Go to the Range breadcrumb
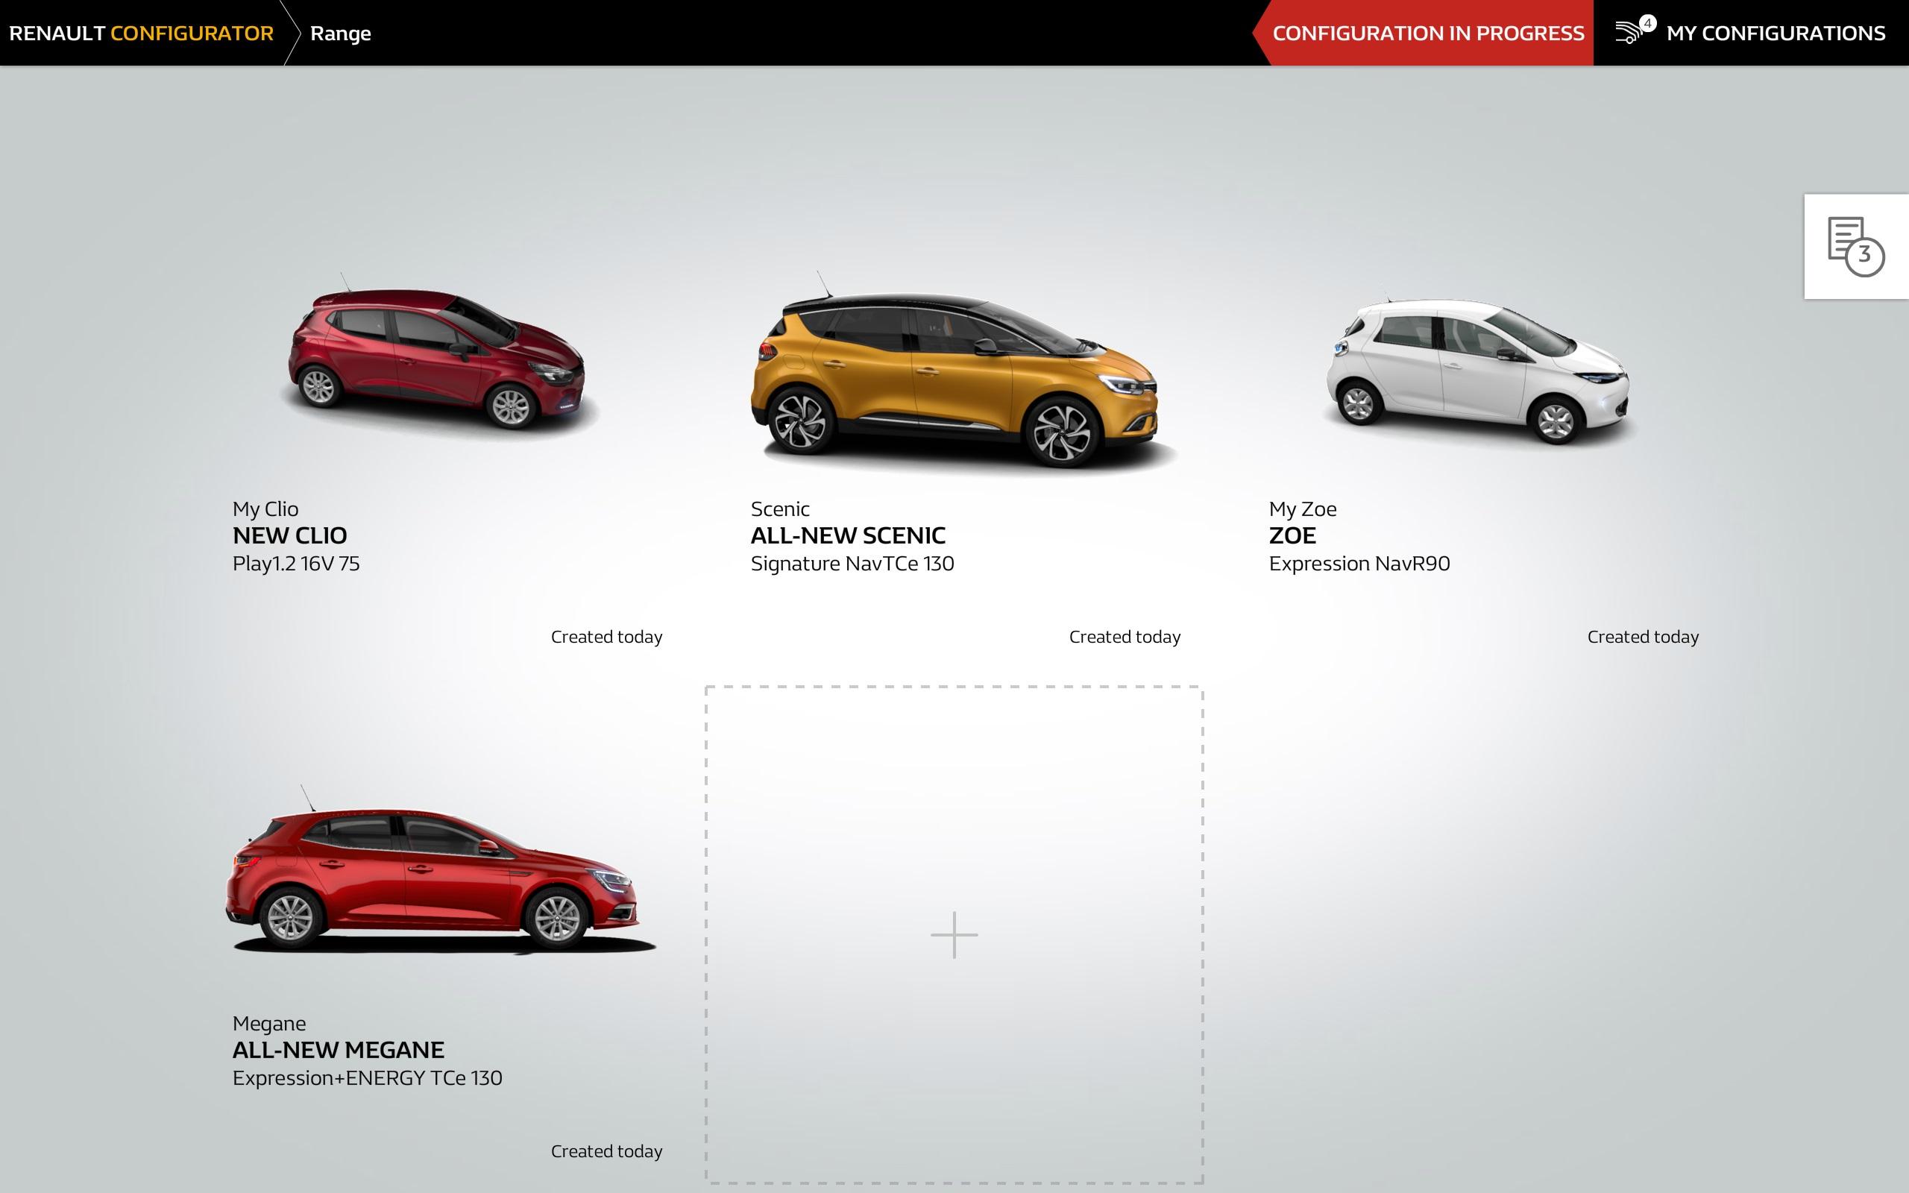1909x1193 pixels. (x=340, y=33)
